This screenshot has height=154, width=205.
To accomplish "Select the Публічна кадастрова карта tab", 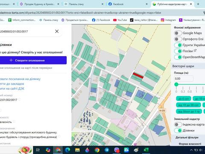I will click(170, 4).
